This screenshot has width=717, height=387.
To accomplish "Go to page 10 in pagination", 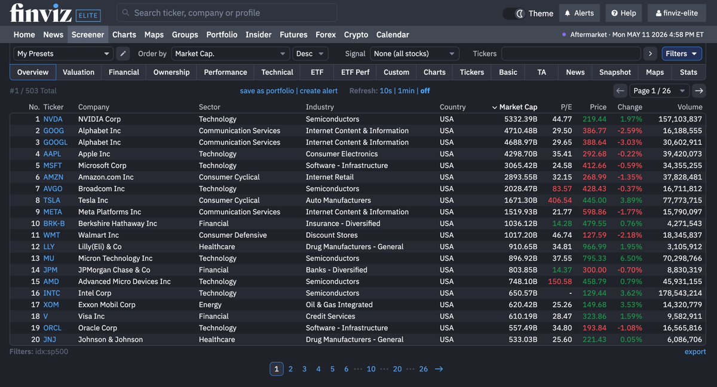I will click(x=371, y=369).
